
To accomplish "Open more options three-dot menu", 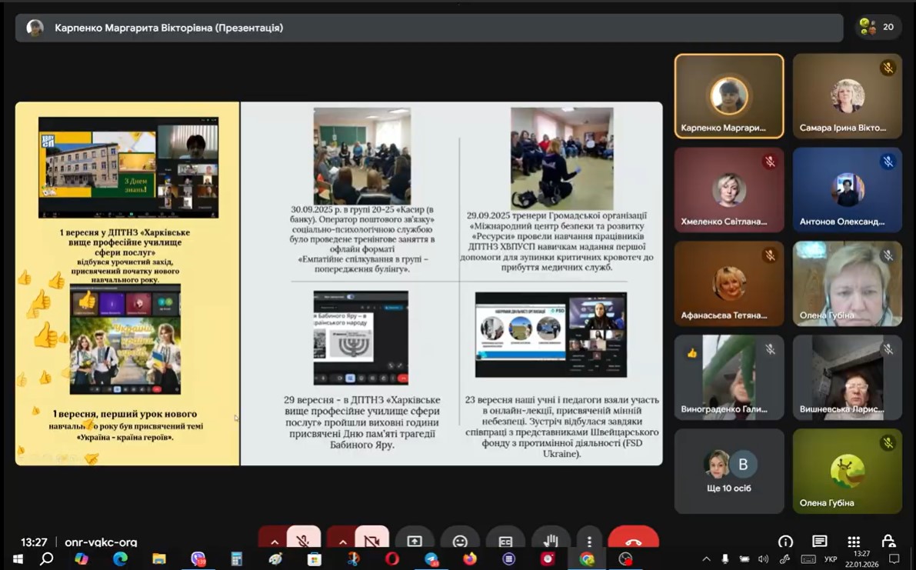I will 589,542.
